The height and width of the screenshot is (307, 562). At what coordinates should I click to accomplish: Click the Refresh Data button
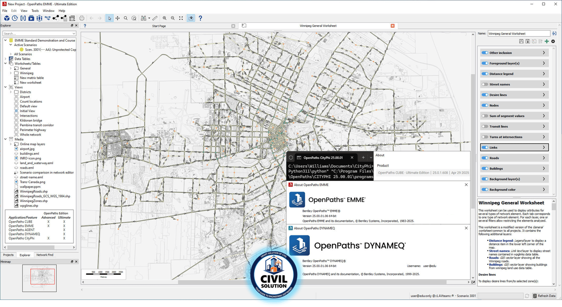click(x=544, y=296)
